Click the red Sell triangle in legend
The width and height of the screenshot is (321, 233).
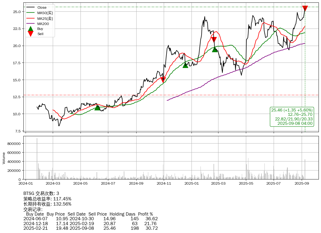pyautogui.click(x=31, y=34)
